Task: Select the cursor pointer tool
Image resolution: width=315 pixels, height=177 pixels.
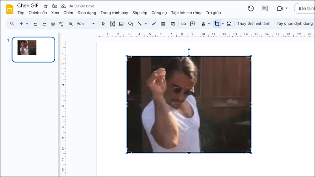Action: point(104,24)
